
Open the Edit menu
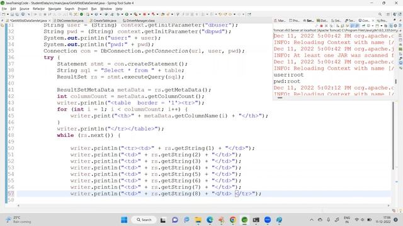tap(13, 9)
